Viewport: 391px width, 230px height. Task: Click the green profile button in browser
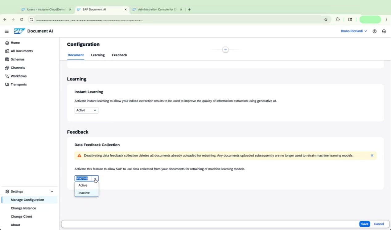[x=370, y=19]
